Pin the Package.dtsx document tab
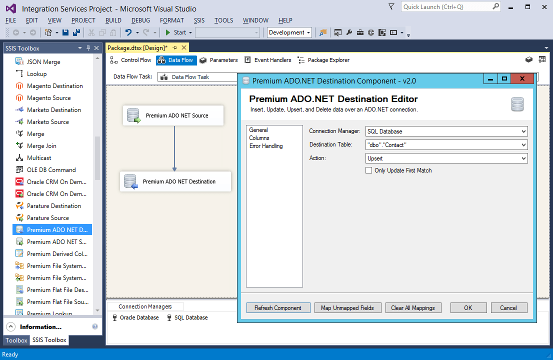 [174, 47]
